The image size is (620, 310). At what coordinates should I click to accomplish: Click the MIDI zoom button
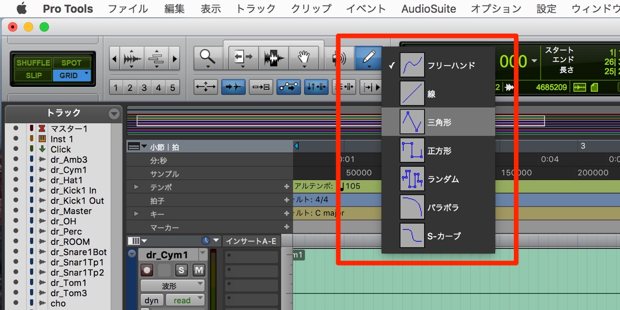pos(156,59)
